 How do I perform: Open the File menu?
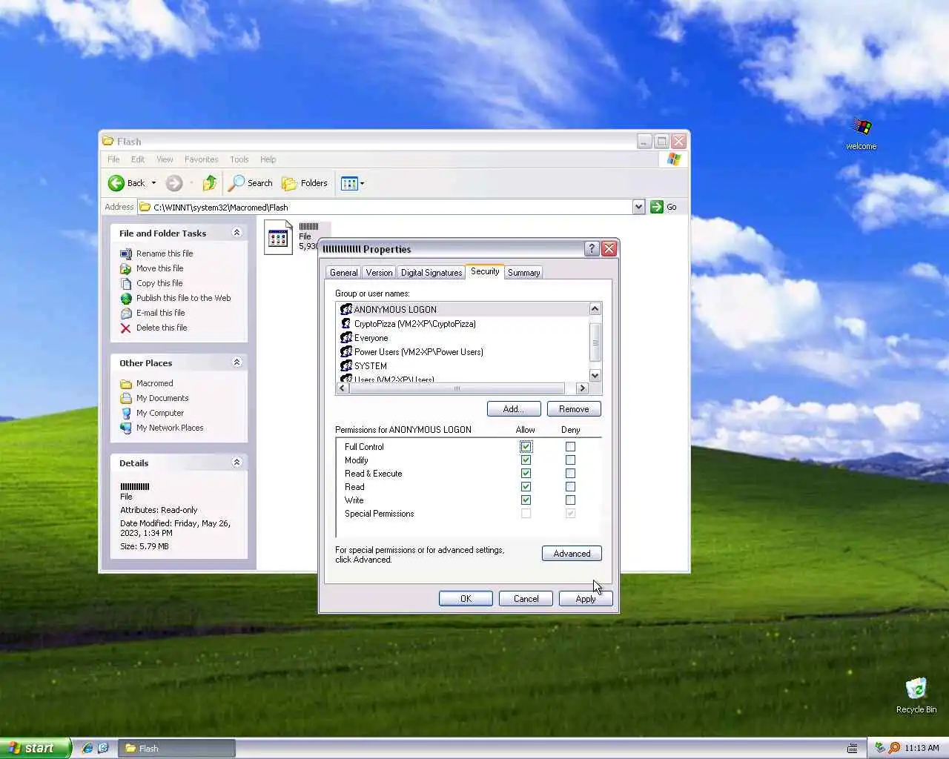(x=113, y=159)
